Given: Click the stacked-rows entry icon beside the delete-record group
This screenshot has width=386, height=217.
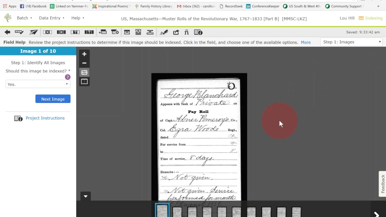Looking at the screenshot, I should (138, 32).
